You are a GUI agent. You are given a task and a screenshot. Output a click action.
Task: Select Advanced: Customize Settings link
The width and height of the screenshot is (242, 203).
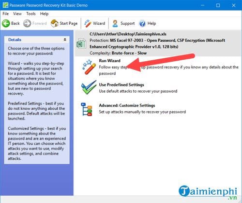(127, 105)
